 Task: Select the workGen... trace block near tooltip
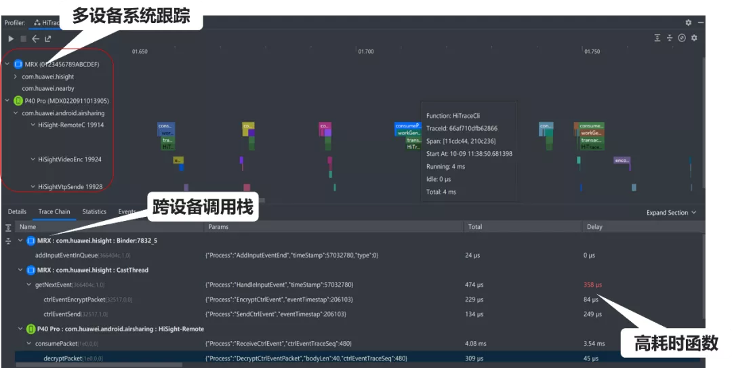click(x=409, y=133)
